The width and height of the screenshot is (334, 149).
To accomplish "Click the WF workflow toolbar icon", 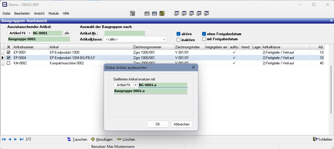I will click(162, 13).
